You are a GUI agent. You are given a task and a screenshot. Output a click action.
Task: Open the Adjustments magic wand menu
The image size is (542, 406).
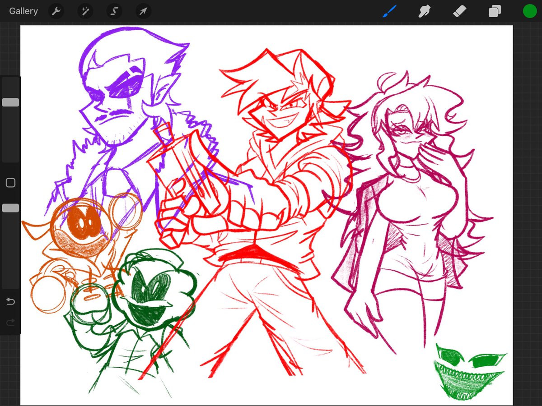(x=85, y=11)
